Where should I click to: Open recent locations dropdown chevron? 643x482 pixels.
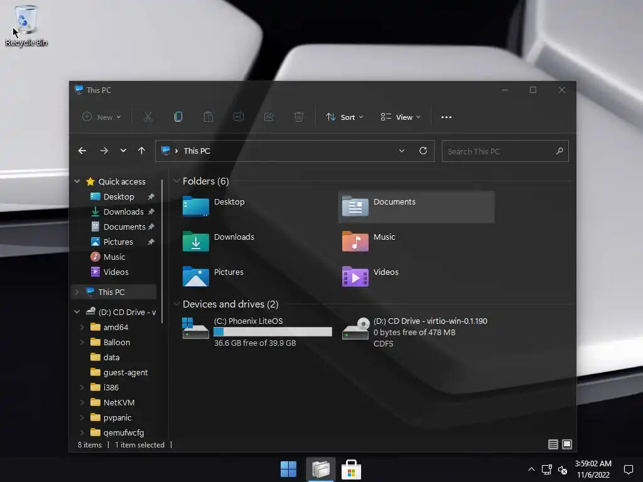point(123,151)
